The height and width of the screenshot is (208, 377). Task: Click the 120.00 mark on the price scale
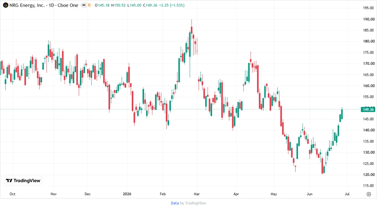(369, 175)
